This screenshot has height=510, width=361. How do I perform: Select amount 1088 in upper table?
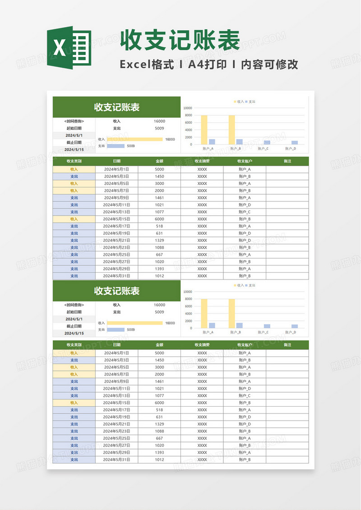(x=159, y=247)
